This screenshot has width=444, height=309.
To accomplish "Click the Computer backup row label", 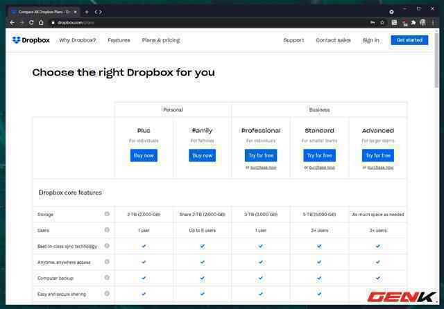I will [55, 279].
